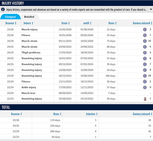Click club crest in Ankle injury row
Screen dimensions: 153x141
click(145, 87)
